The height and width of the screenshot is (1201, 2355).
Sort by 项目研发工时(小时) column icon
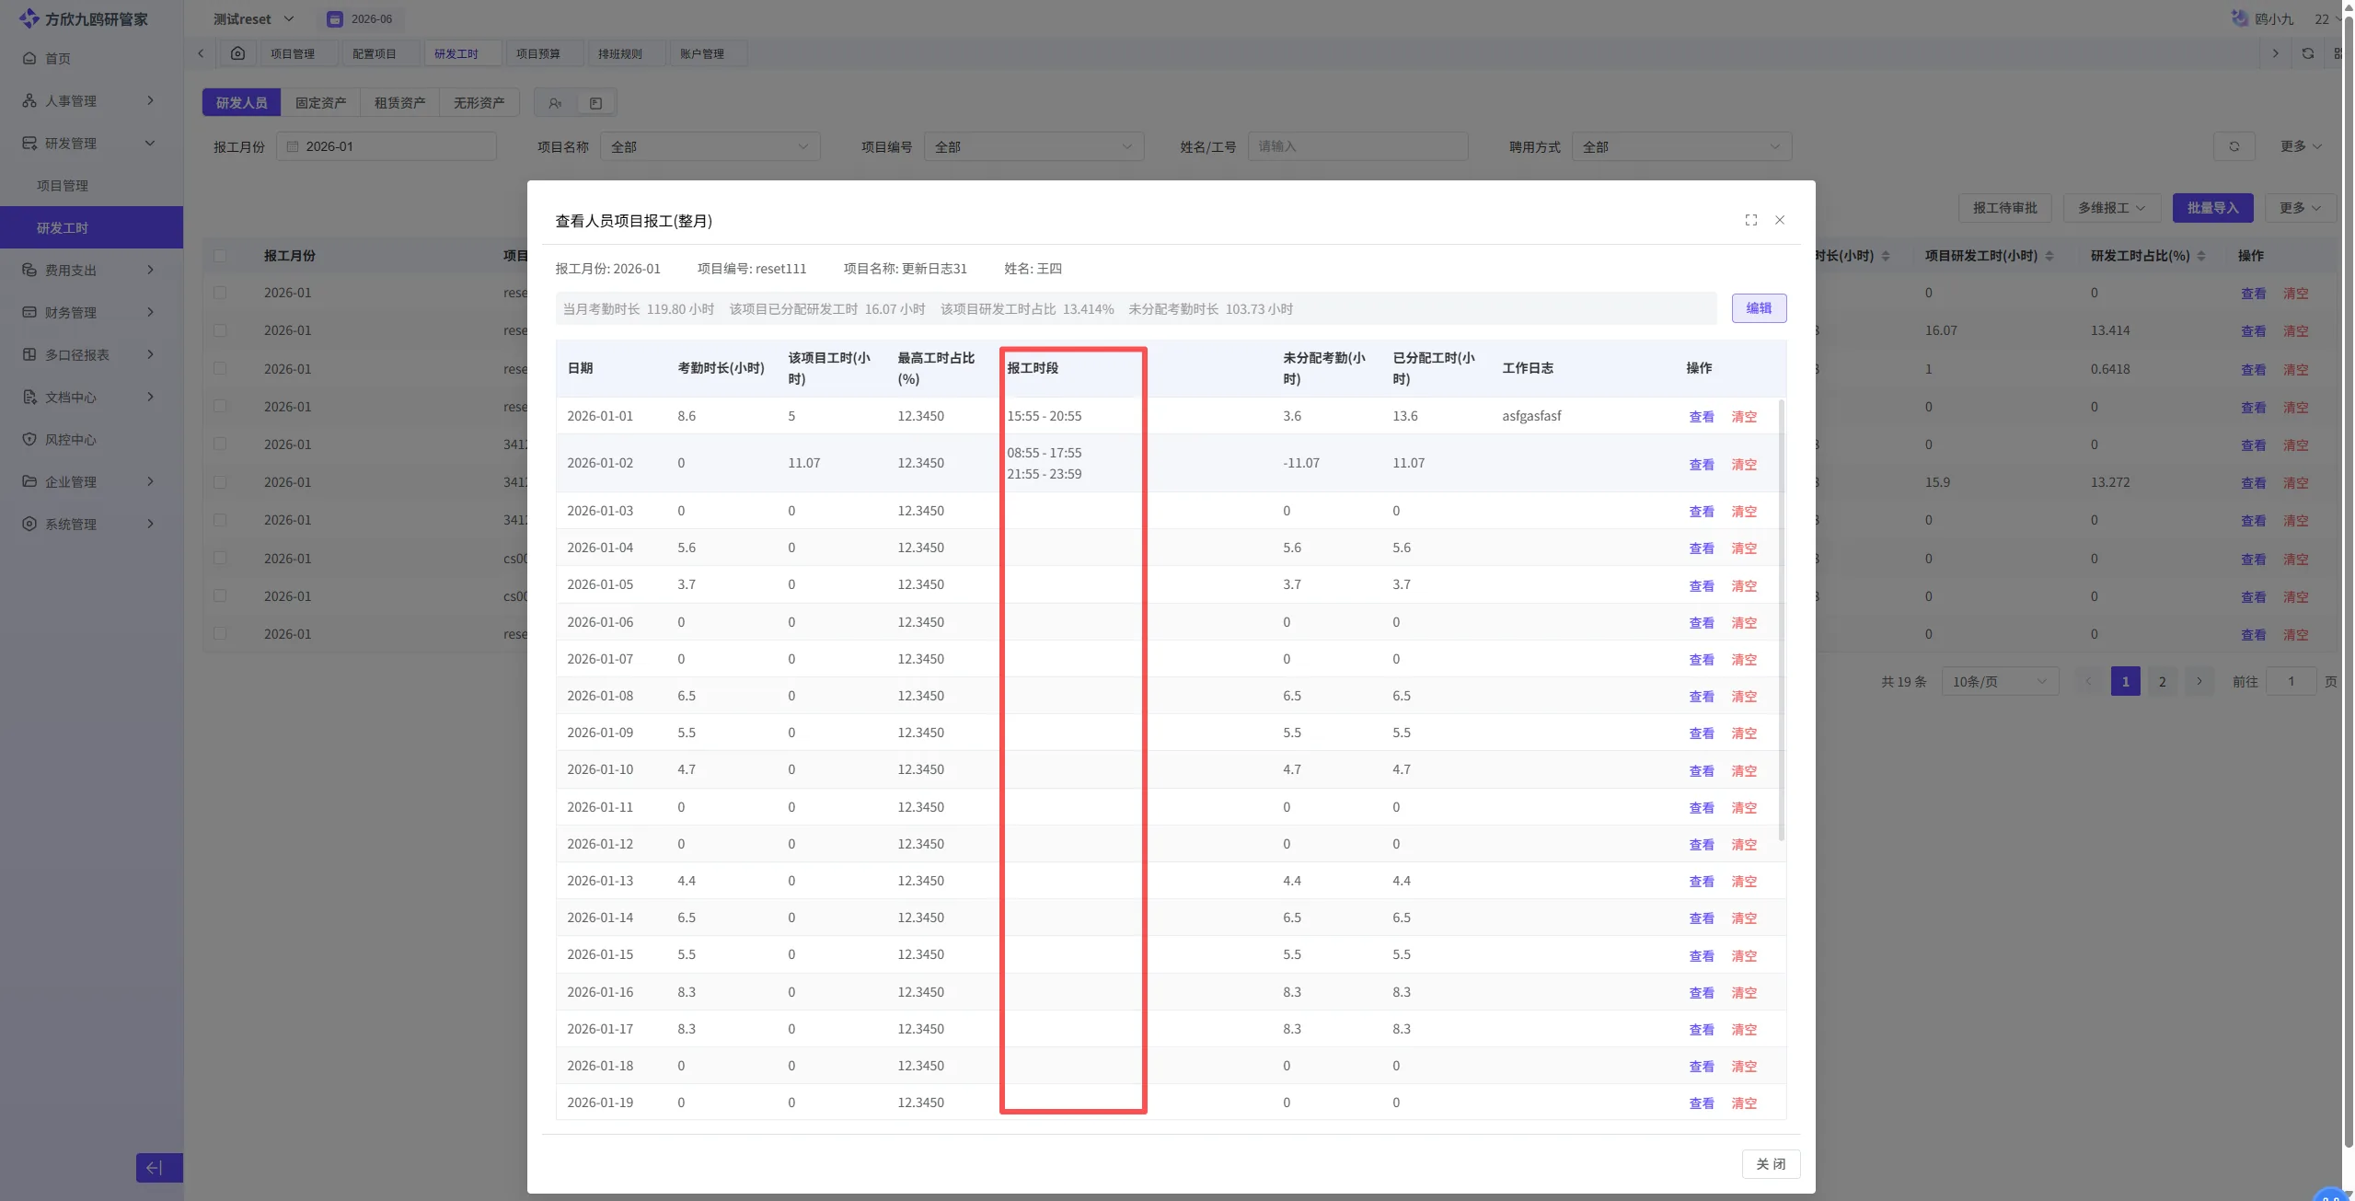point(2049,256)
